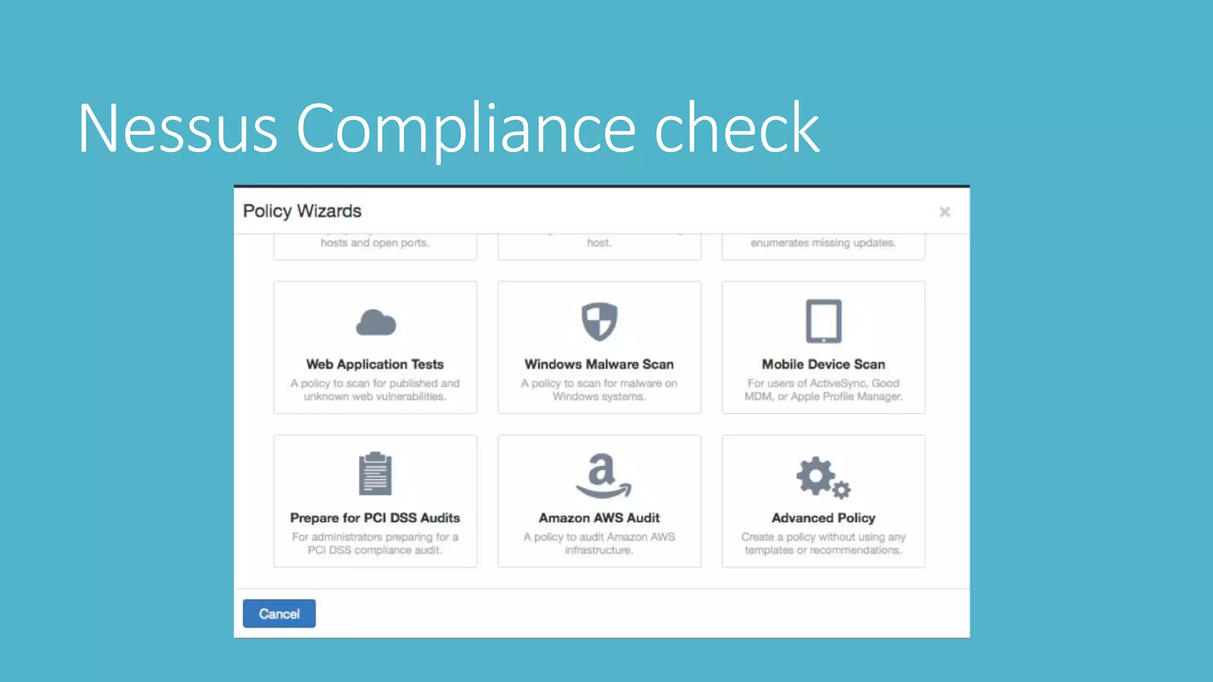Choose Prepare for PCI DSS Audits title
The height and width of the screenshot is (682, 1213).
pyautogui.click(x=375, y=518)
